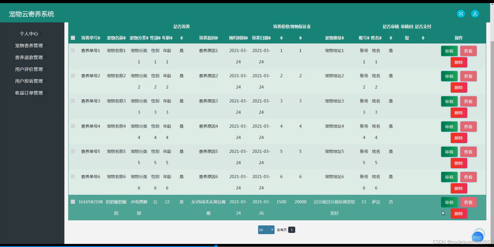Click cell text 1500
The height and width of the screenshot is (247, 494).
281,202
